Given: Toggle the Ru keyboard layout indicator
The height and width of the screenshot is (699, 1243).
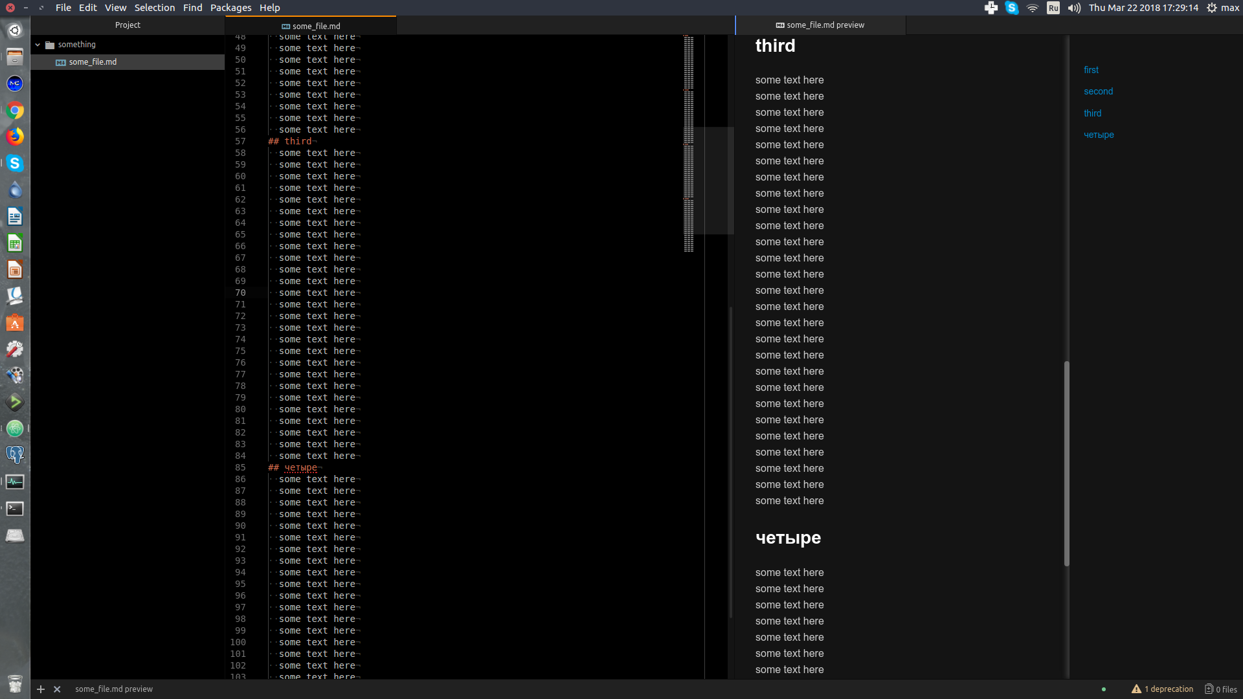Looking at the screenshot, I should (1053, 8).
